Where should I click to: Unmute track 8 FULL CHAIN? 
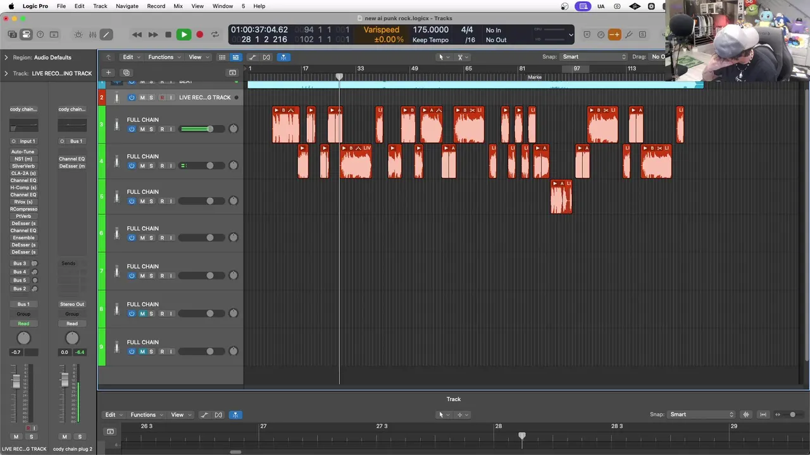pos(142,313)
